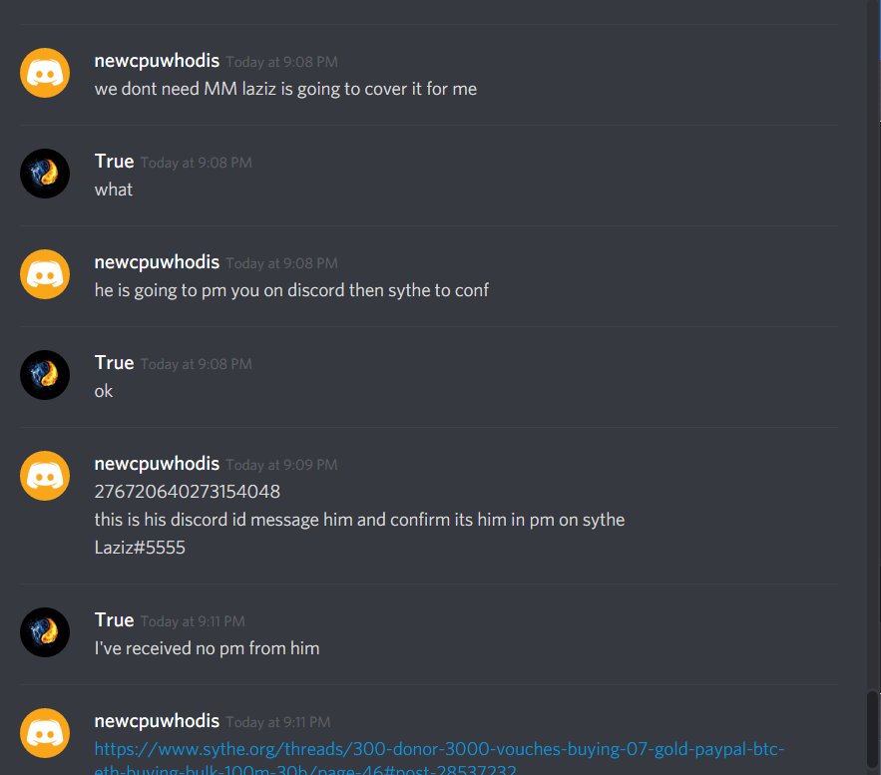Click the "Today at 9:09 PM" timestamp
This screenshot has height=775, width=881.
coord(281,465)
